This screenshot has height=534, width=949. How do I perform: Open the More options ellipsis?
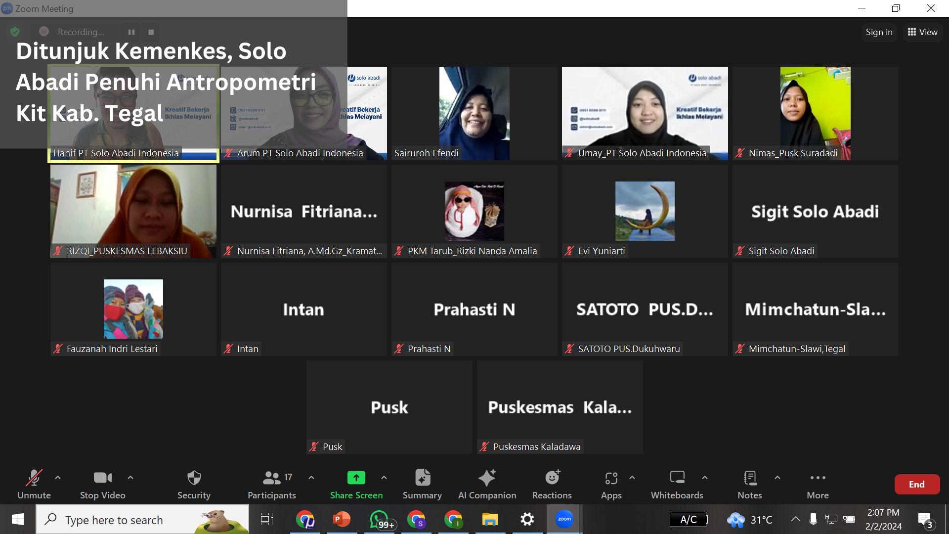click(x=818, y=478)
